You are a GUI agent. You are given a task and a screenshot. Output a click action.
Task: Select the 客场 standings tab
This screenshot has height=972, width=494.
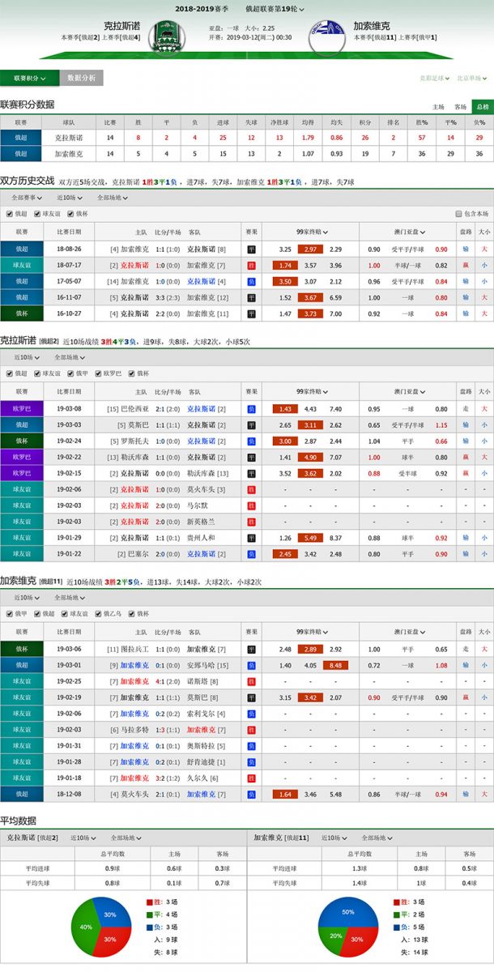coord(460,106)
